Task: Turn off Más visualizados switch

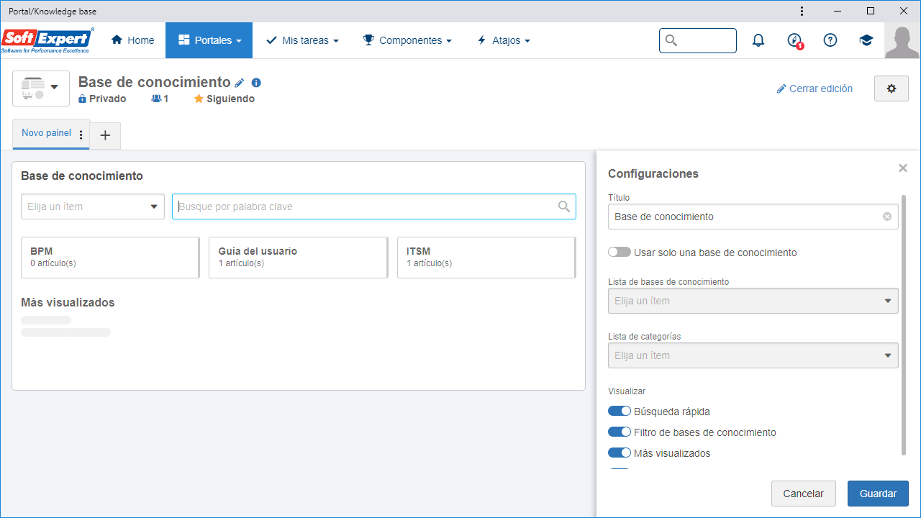Action: point(619,453)
